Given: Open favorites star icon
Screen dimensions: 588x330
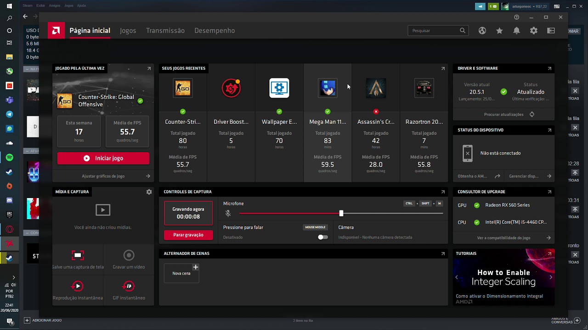Looking at the screenshot, I should click(x=499, y=31).
